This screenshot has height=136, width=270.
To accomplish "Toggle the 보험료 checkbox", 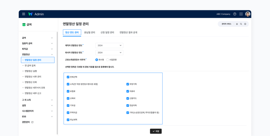I will [68, 91].
